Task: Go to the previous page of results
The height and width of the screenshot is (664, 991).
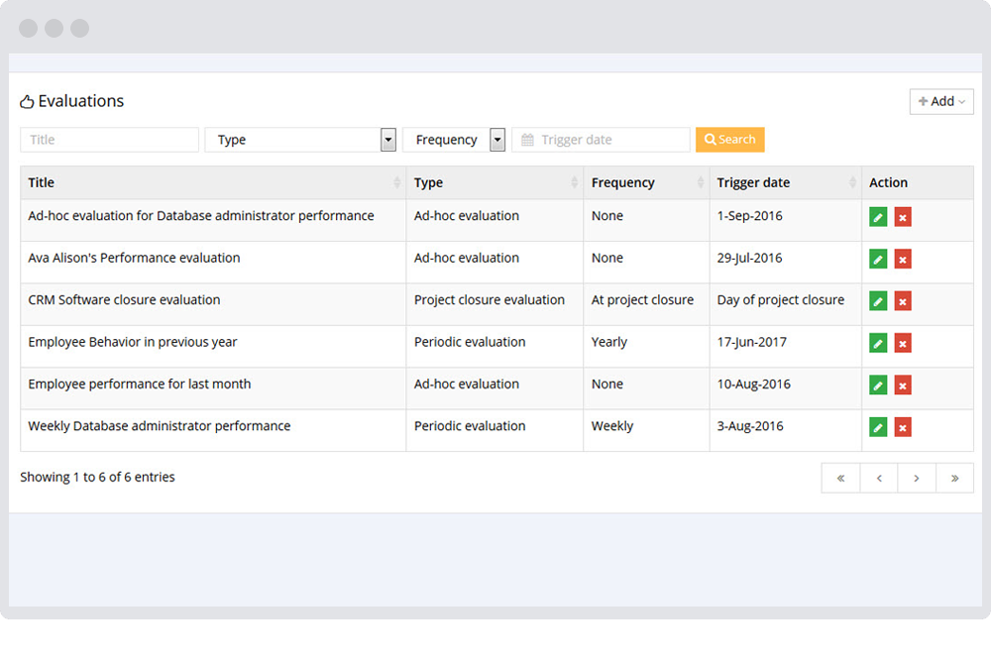Action: click(878, 479)
